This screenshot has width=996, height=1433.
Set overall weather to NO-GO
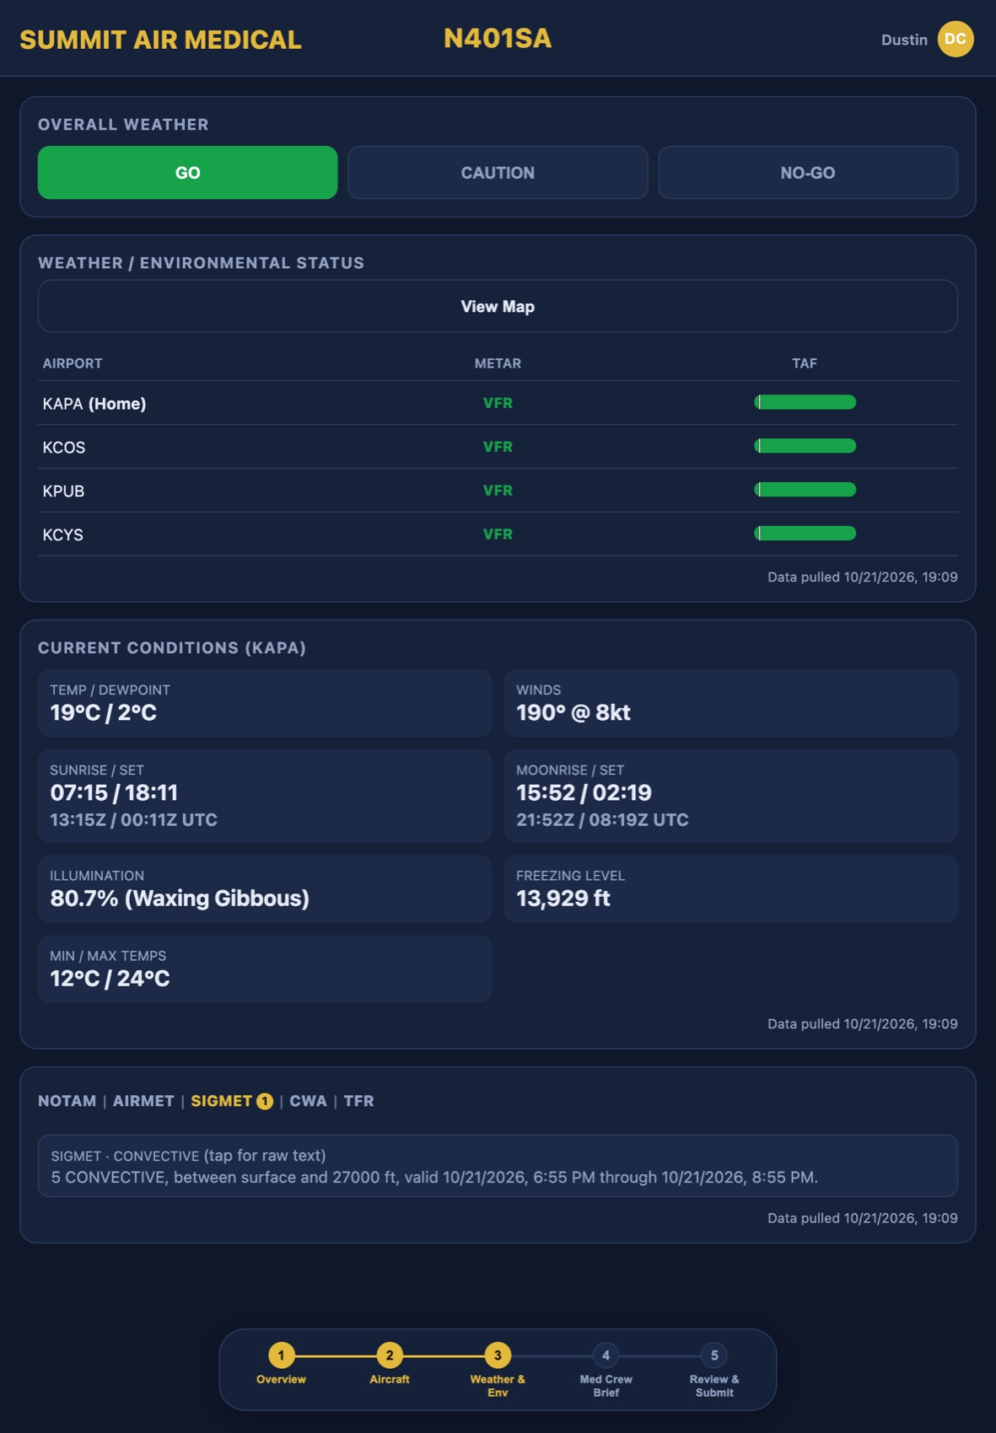click(808, 173)
